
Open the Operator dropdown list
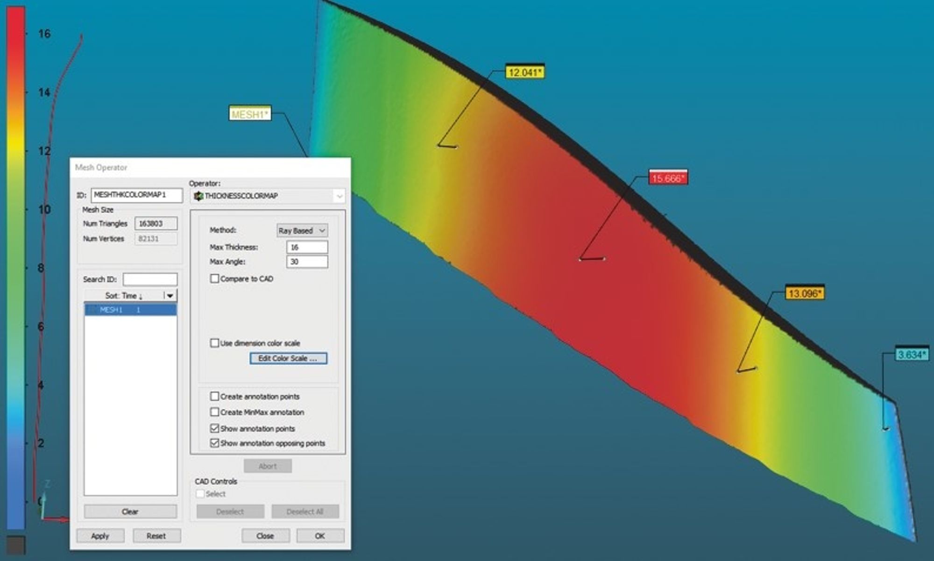[x=340, y=196]
